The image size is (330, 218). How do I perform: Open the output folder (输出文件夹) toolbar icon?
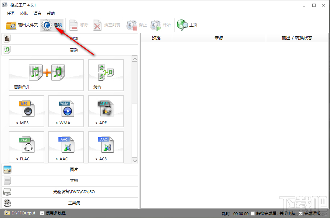pos(11,25)
